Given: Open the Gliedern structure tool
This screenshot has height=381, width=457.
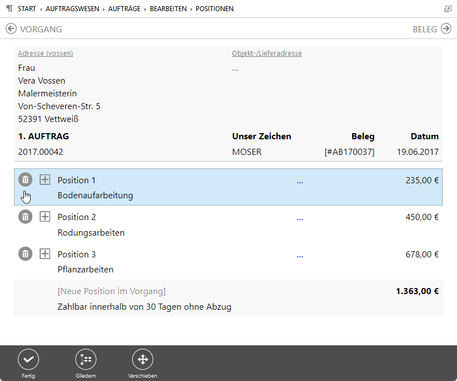Looking at the screenshot, I should coord(85,360).
